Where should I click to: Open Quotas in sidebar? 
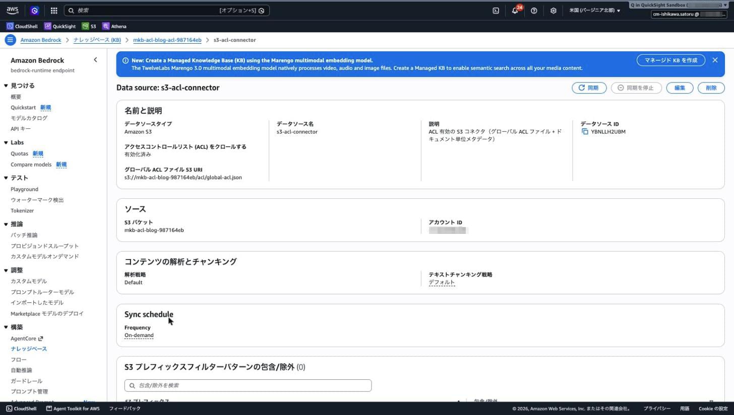19,153
